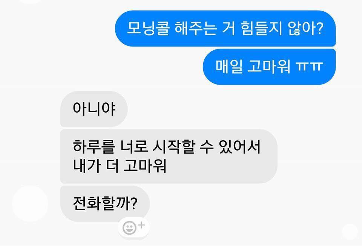
Task: Open the add emoji reaction button
Action: 133,227
